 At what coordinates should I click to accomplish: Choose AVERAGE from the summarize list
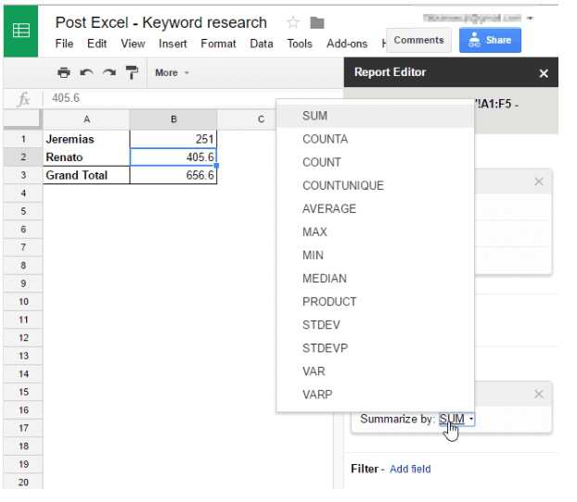pyautogui.click(x=328, y=208)
